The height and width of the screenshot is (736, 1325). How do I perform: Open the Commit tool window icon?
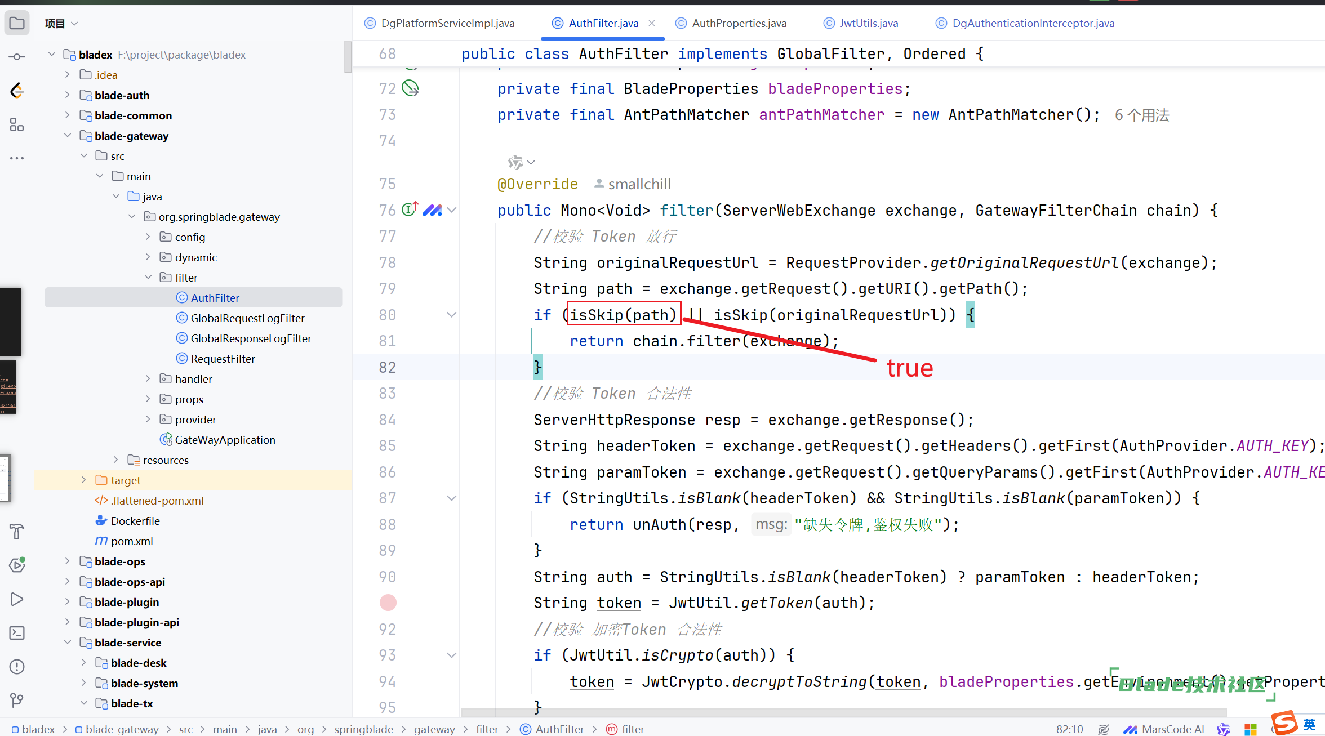tap(17, 57)
